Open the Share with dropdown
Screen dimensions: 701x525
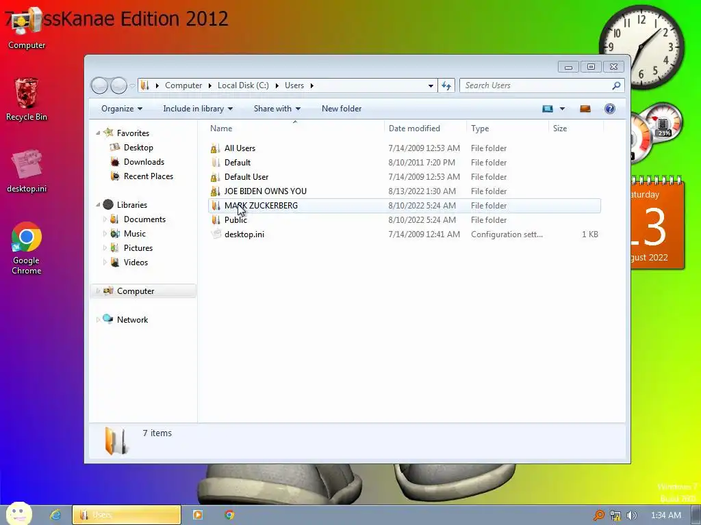[277, 109]
